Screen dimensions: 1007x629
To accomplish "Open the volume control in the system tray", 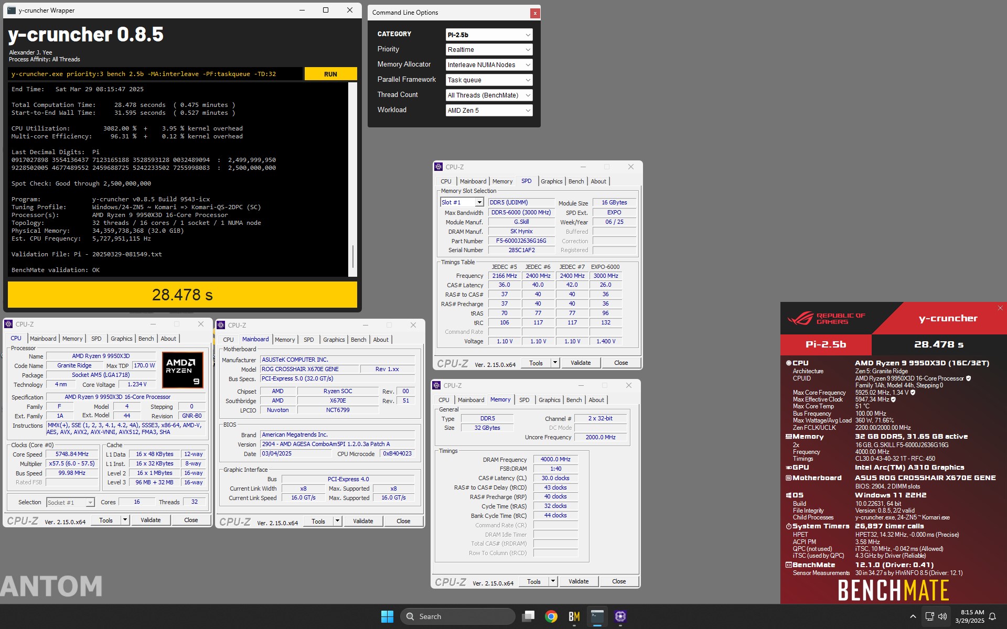I will 942,616.
